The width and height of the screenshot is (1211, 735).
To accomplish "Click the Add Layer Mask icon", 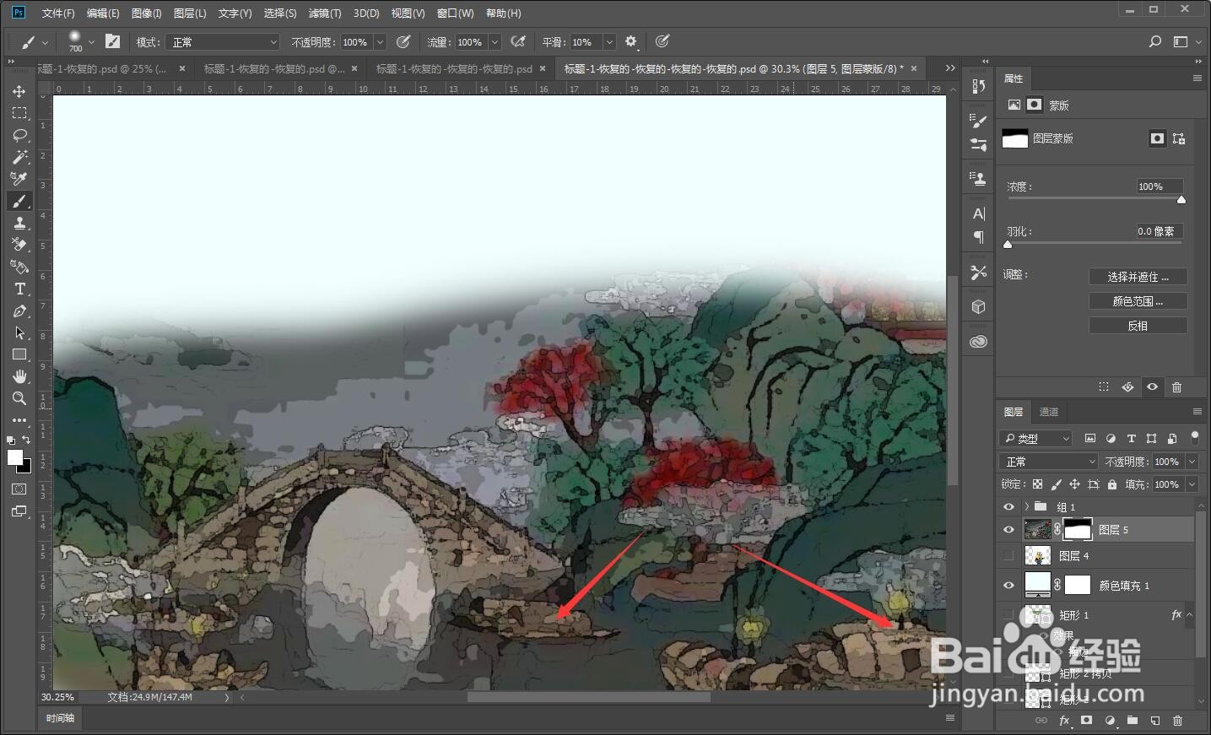I will coord(1088,721).
